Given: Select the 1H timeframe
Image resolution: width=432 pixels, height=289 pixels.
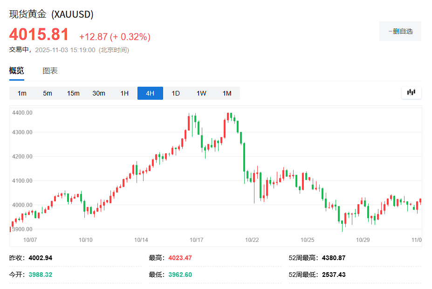Looking at the screenshot, I should 124,93.
